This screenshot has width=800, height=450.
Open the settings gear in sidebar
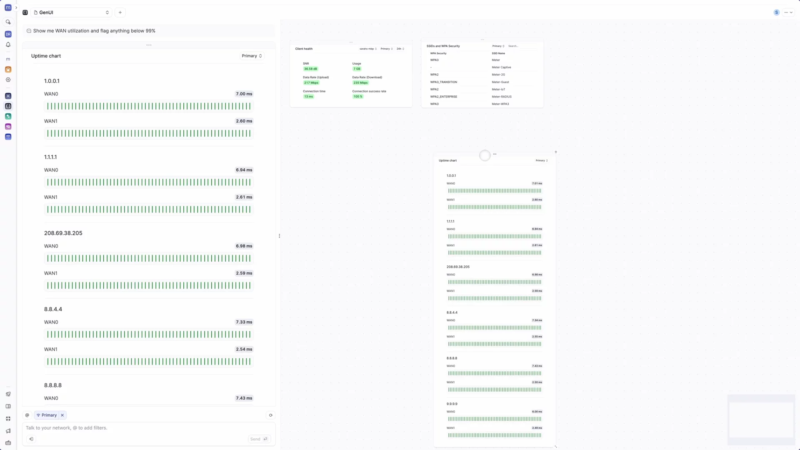pos(8,80)
